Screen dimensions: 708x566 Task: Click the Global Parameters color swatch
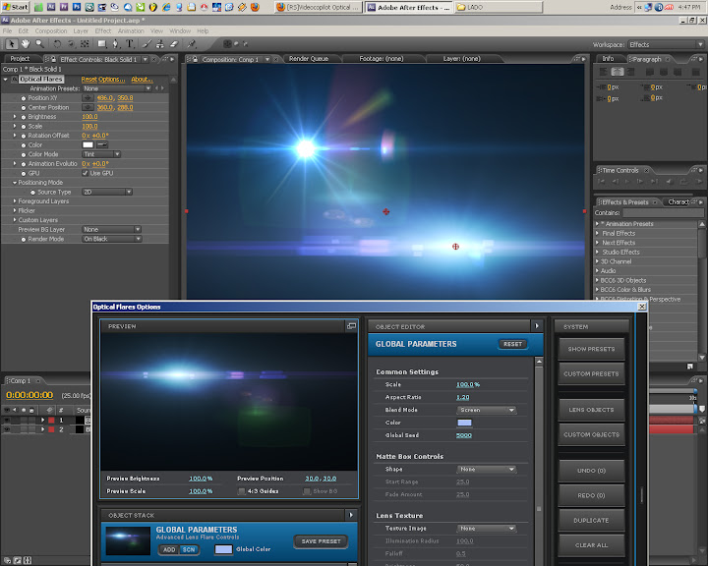[223, 549]
